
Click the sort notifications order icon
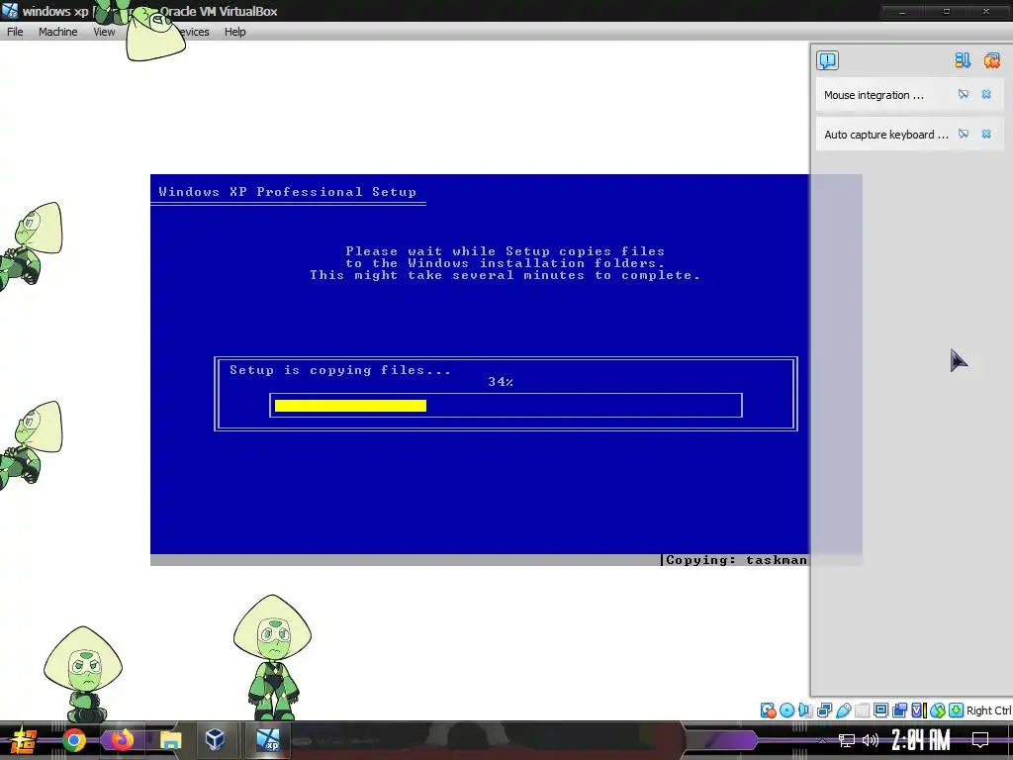click(963, 60)
